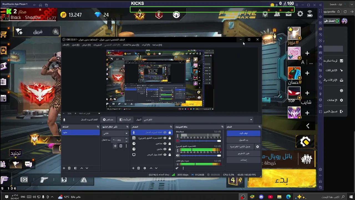
Task: Pop out the controls dock panel
Action: tap(259, 127)
